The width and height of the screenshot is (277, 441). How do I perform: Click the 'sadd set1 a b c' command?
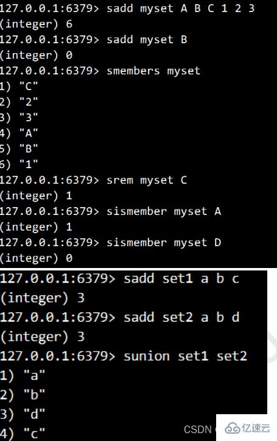click(181, 278)
